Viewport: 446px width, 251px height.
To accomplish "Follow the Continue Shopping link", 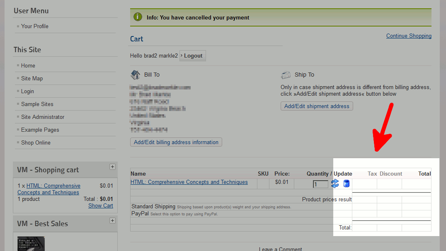I will tap(409, 36).
